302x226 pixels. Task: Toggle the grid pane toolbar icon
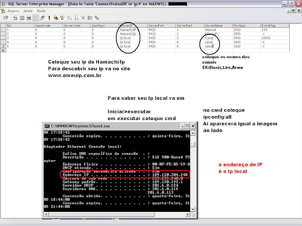tap(22, 18)
